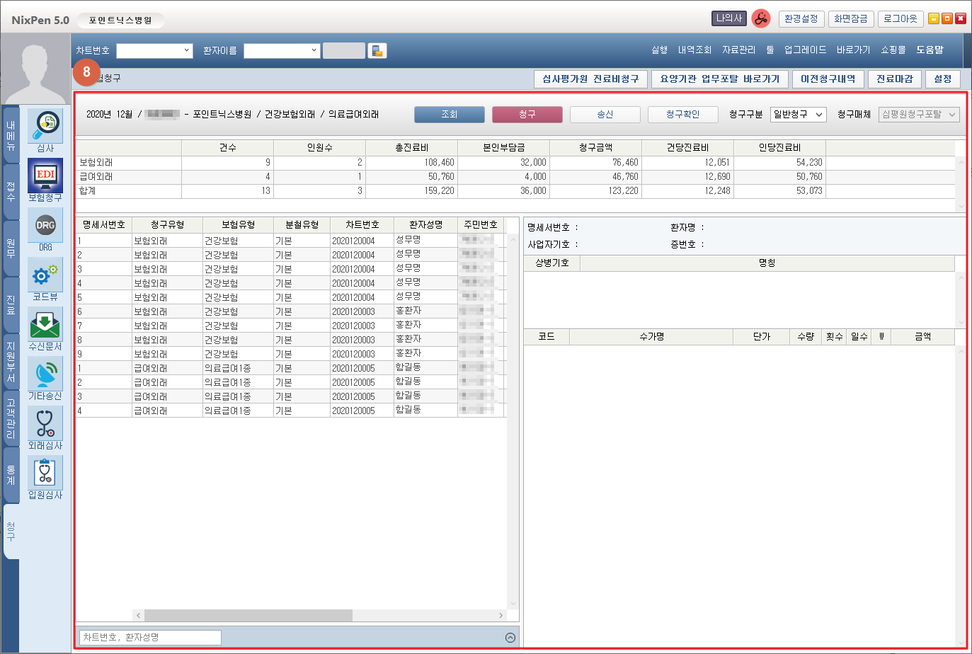972x654 pixels.
Task: Open the 환자이름 combo box
Action: [x=314, y=51]
